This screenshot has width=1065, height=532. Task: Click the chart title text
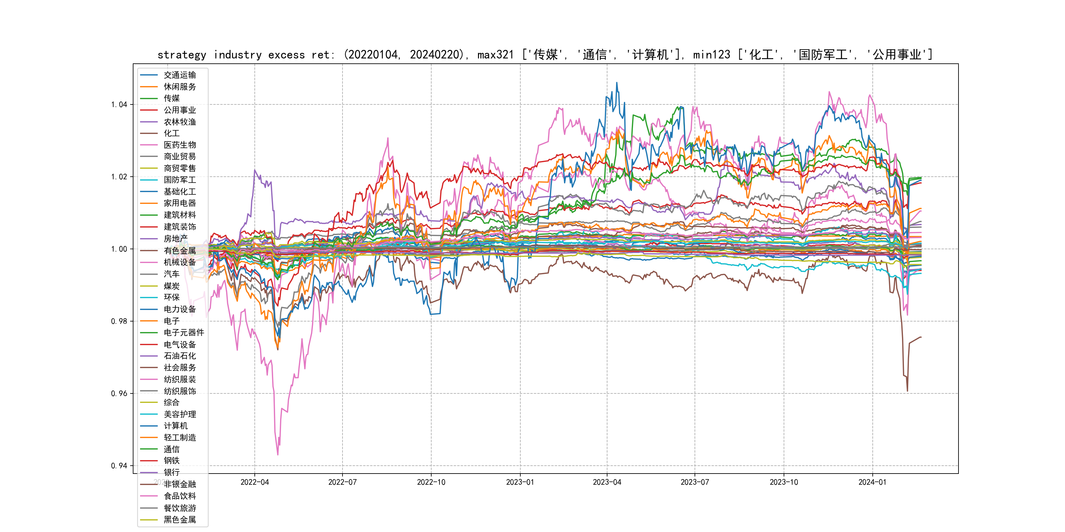[x=545, y=55]
